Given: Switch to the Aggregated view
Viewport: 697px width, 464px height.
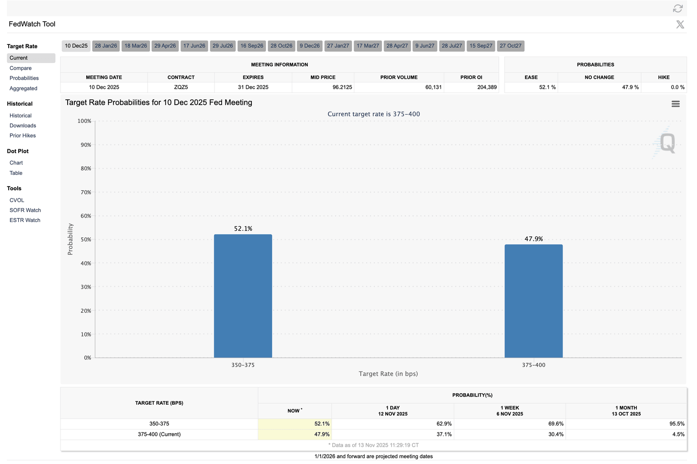Looking at the screenshot, I should pyautogui.click(x=23, y=88).
